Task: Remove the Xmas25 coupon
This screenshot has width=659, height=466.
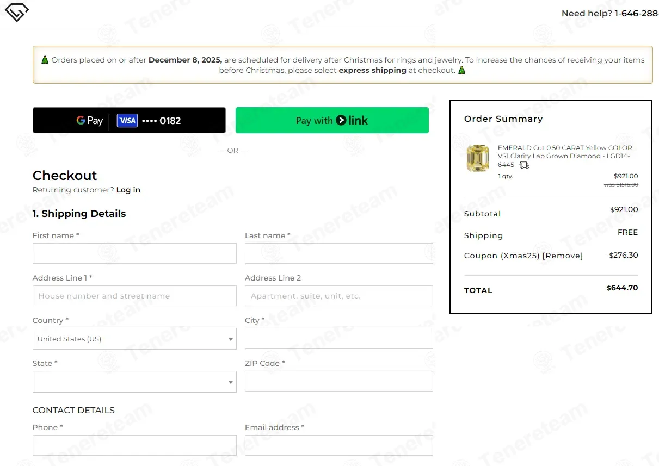Action: click(563, 256)
